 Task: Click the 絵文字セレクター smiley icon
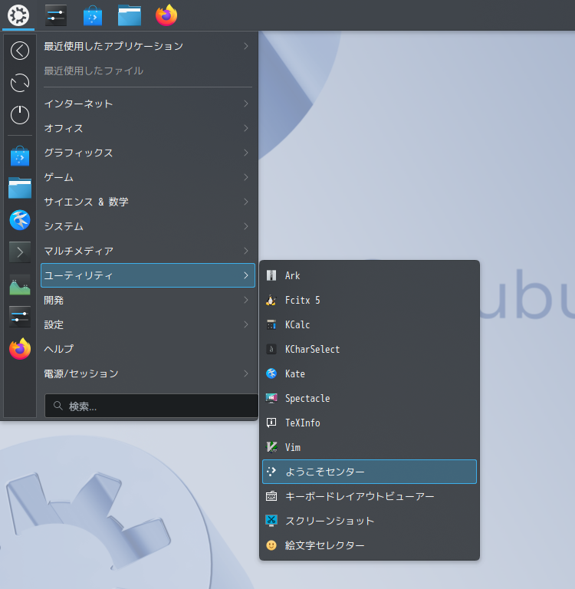[x=271, y=545]
